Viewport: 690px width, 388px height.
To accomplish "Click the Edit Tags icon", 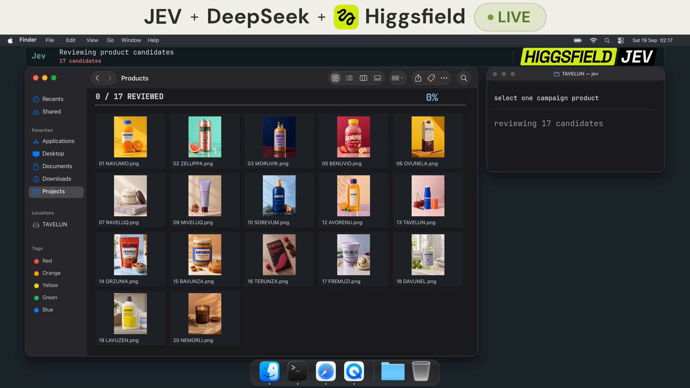I will (x=431, y=78).
